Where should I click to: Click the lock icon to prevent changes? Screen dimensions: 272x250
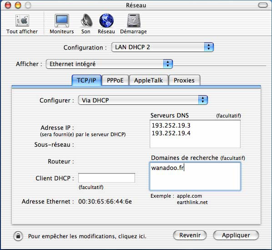click(x=18, y=236)
